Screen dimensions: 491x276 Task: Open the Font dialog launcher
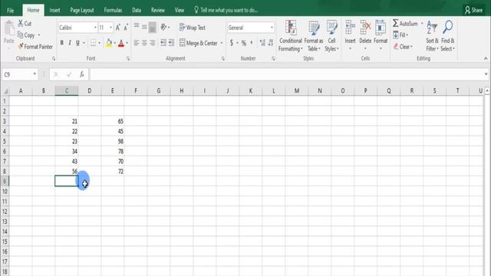pyautogui.click(x=128, y=58)
